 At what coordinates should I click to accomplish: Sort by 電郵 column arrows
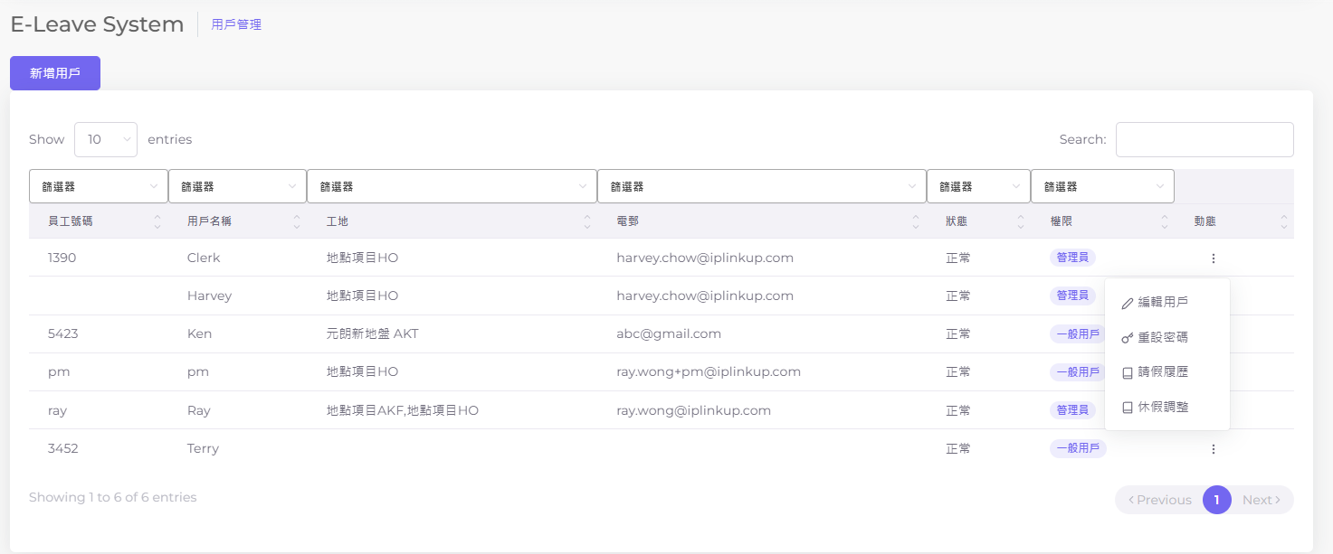pos(916,221)
